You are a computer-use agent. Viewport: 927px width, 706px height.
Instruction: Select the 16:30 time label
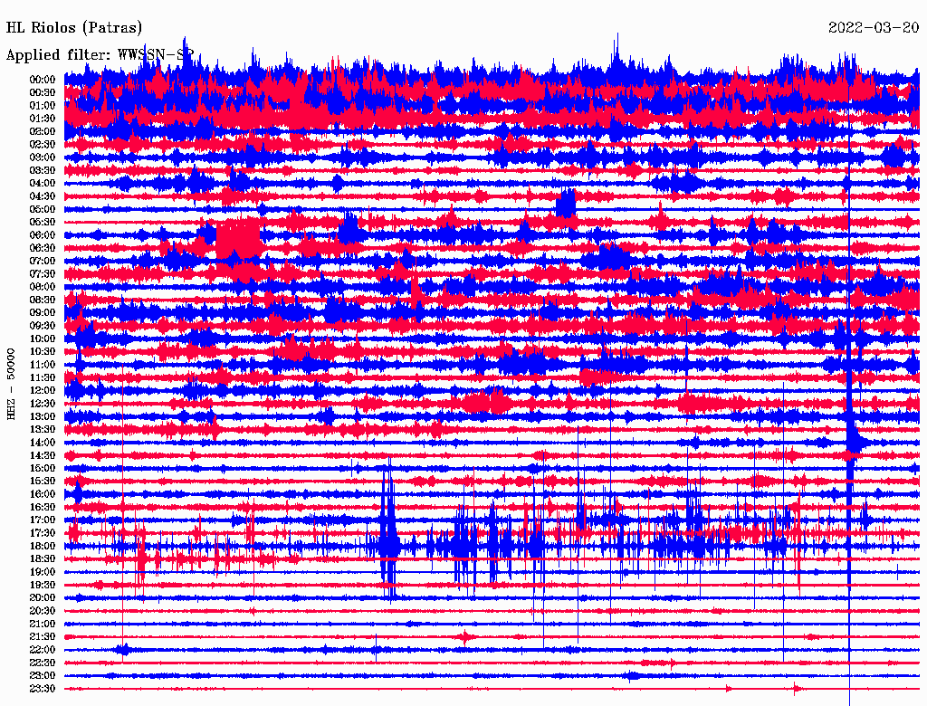click(x=43, y=507)
